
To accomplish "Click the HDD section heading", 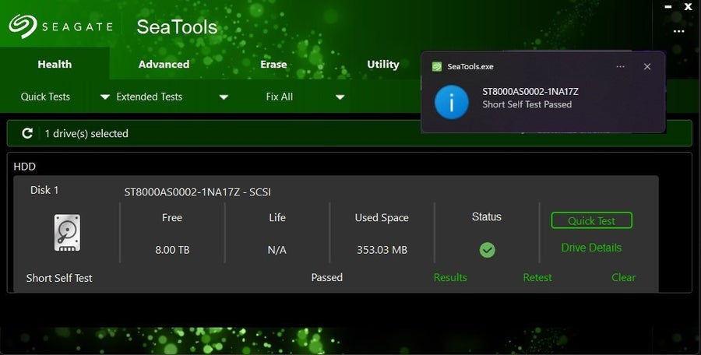I will pyautogui.click(x=25, y=167).
